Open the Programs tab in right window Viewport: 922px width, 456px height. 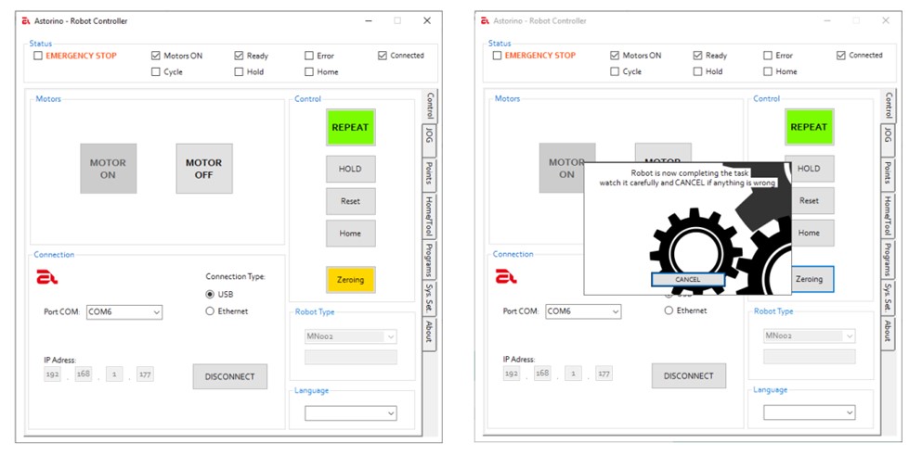point(888,260)
